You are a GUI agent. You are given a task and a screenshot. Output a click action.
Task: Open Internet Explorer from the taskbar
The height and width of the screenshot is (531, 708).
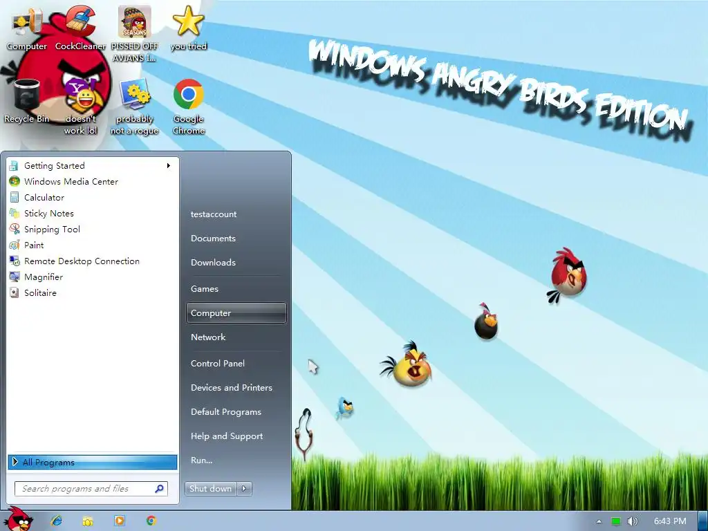tap(57, 521)
